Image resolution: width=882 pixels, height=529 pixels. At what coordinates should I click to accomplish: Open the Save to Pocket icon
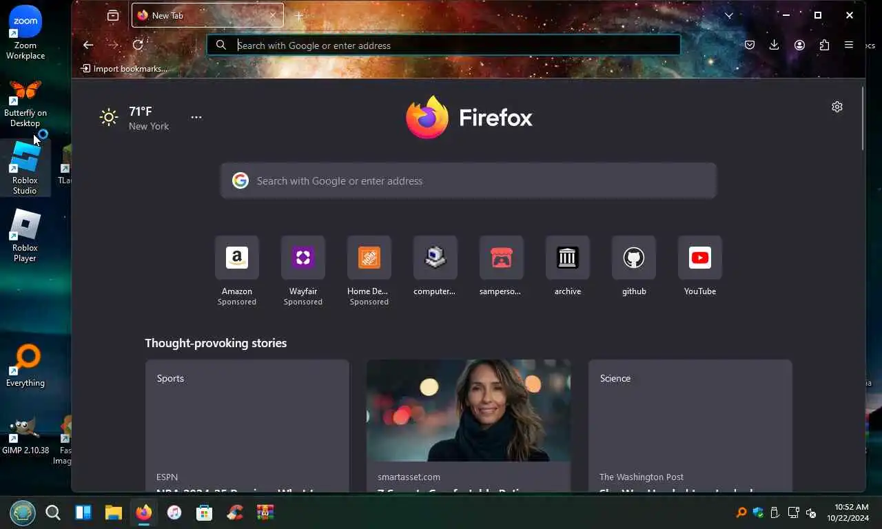[x=750, y=45]
